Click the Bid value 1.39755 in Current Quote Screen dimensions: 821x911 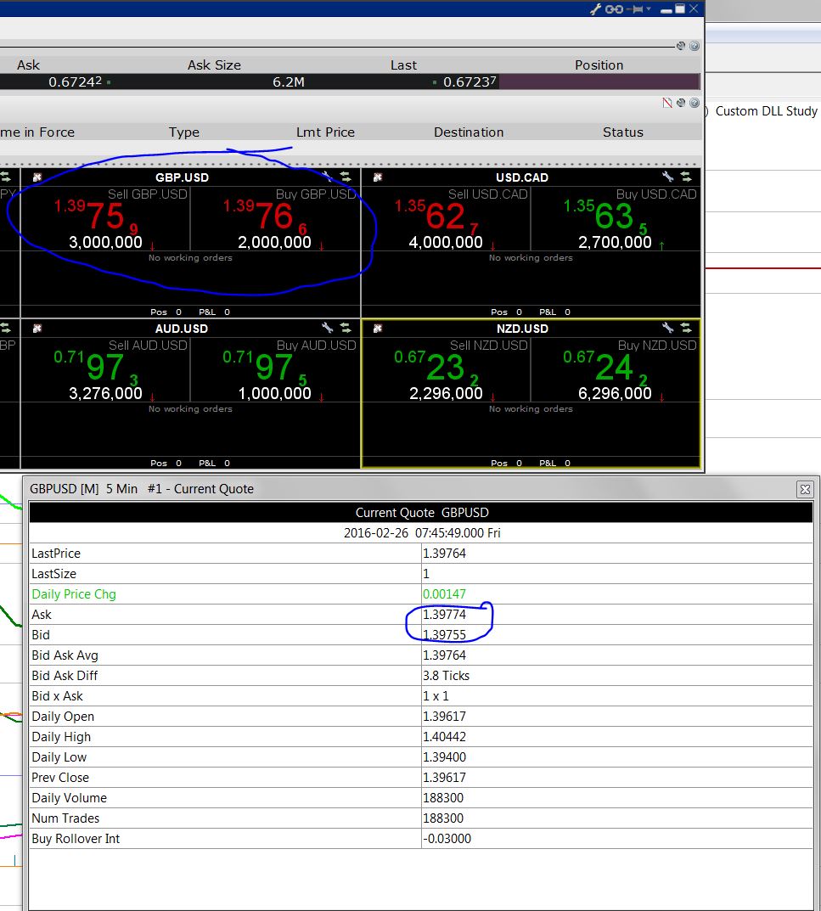[445, 635]
